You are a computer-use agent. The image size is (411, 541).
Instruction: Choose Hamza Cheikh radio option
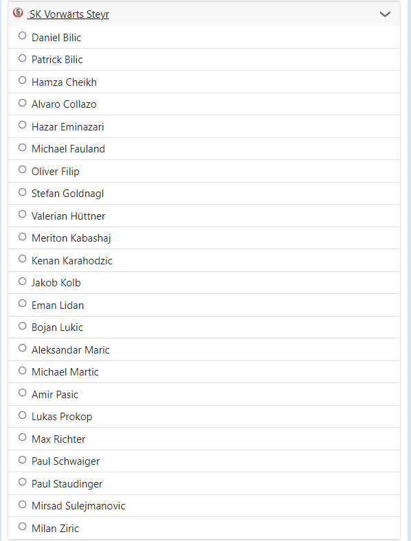(x=23, y=80)
